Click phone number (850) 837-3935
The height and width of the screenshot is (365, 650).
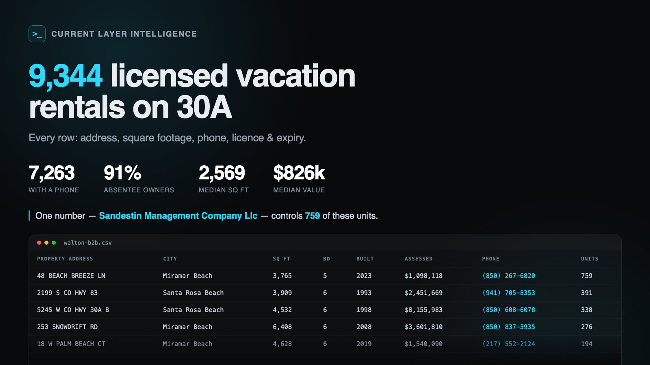point(509,326)
